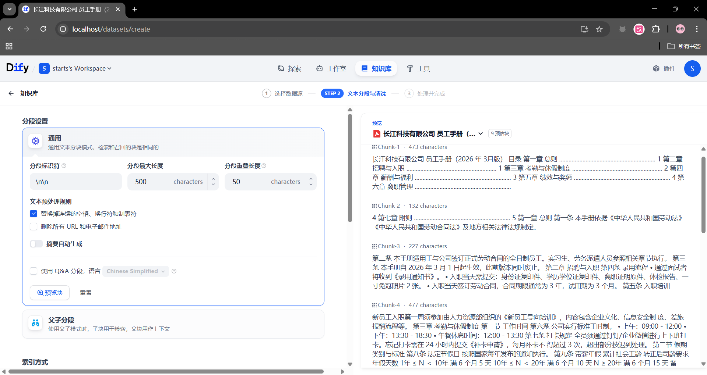Click the Chunk-3 grip icon
The height and width of the screenshot is (375, 707).
(374, 246)
